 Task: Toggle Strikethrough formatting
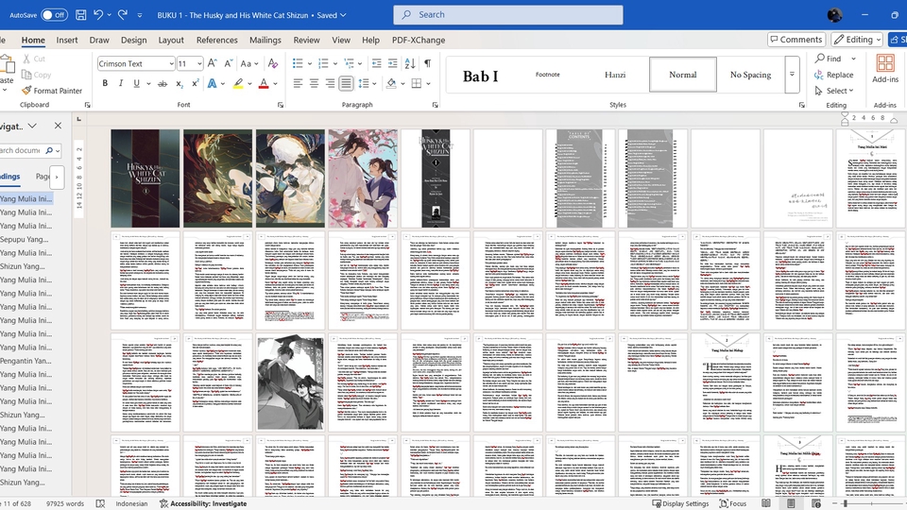point(163,84)
